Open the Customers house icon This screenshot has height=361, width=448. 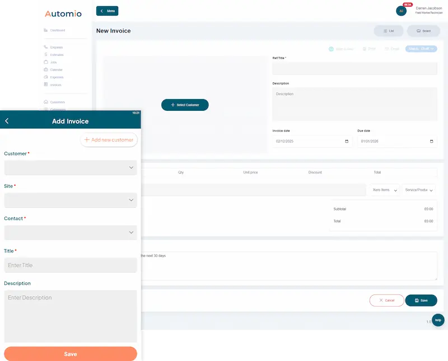(46, 102)
